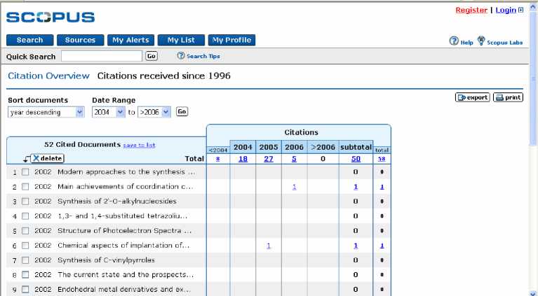Select checkbox for Synthesis of 2'-O-alkylnucleosides
Screen dimensions: 538x296
tap(25, 201)
